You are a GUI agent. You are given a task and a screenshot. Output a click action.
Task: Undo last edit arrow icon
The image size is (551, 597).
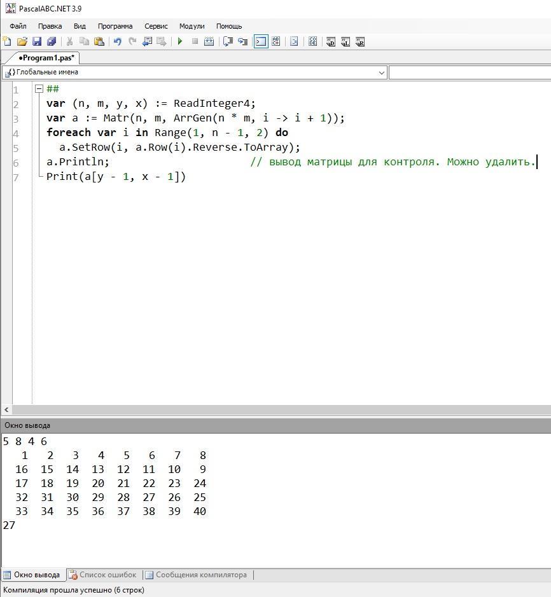tap(118, 41)
